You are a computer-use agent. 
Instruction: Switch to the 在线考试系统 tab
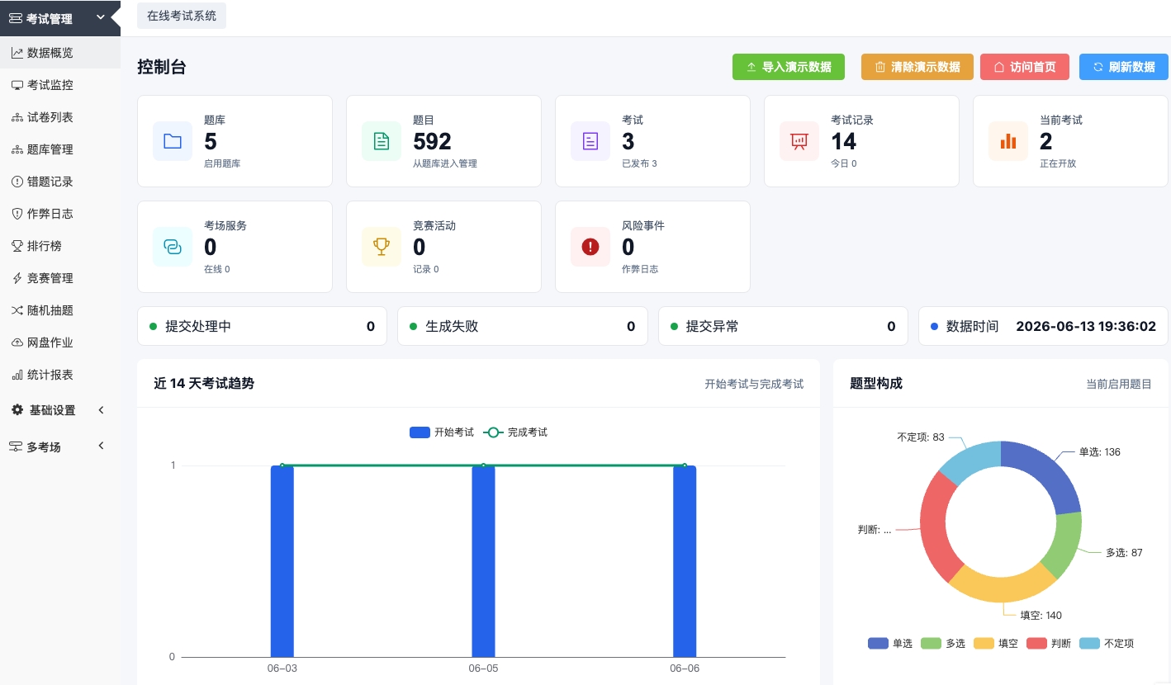coord(182,16)
